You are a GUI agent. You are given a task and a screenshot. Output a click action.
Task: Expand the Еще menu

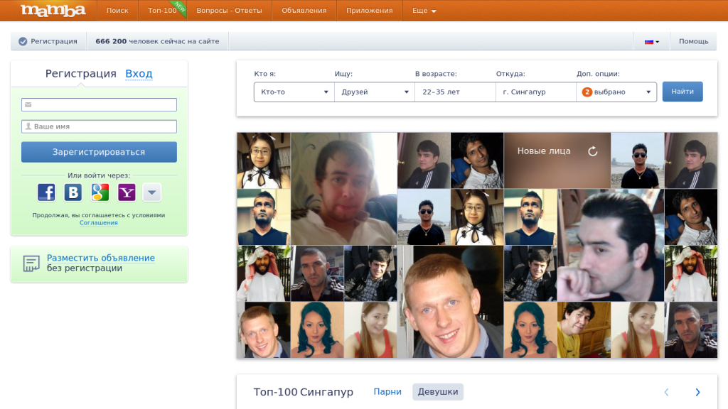pyautogui.click(x=424, y=10)
